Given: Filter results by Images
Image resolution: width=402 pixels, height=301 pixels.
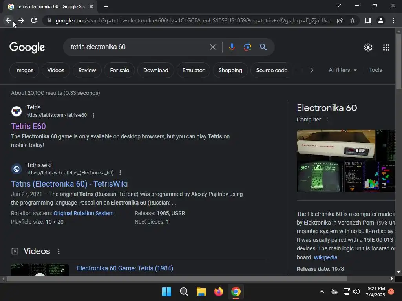Looking at the screenshot, I should pyautogui.click(x=24, y=70).
